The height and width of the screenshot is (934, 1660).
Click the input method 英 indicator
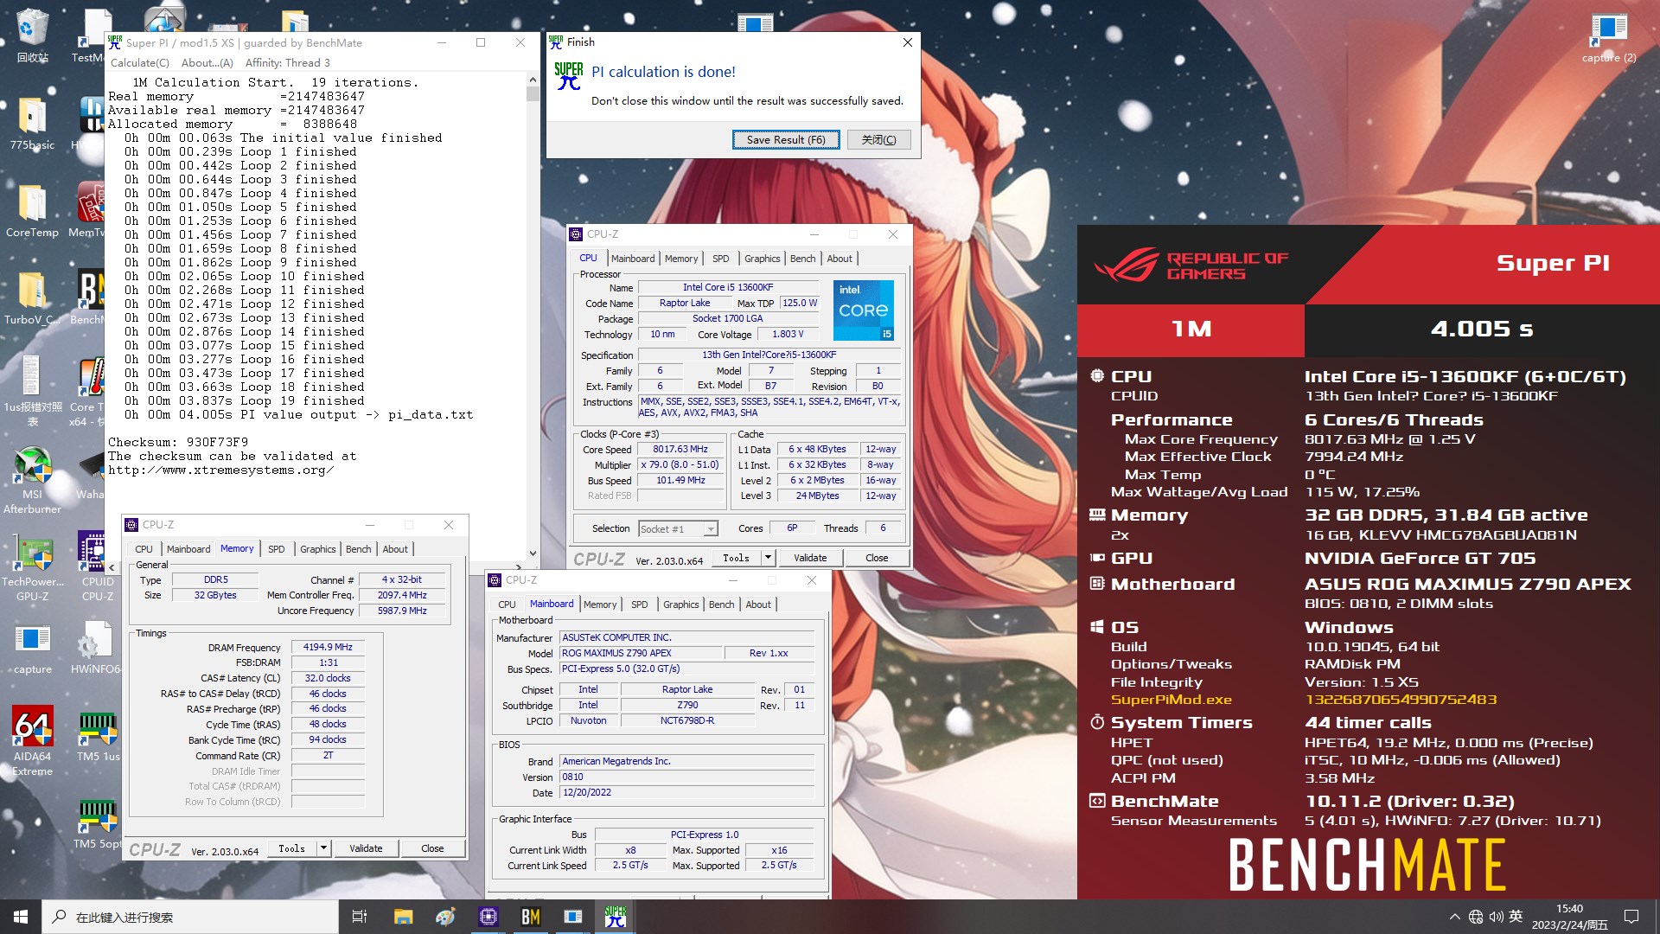[x=1516, y=917]
